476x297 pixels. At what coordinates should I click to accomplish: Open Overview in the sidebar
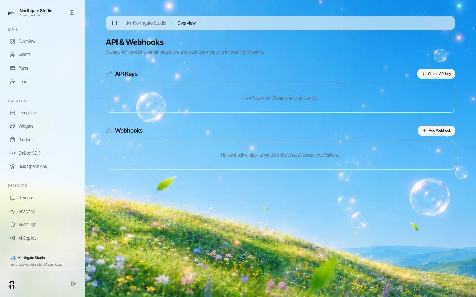[42, 41]
